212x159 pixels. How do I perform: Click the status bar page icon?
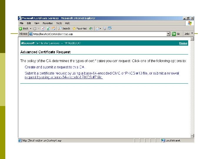[20, 140]
